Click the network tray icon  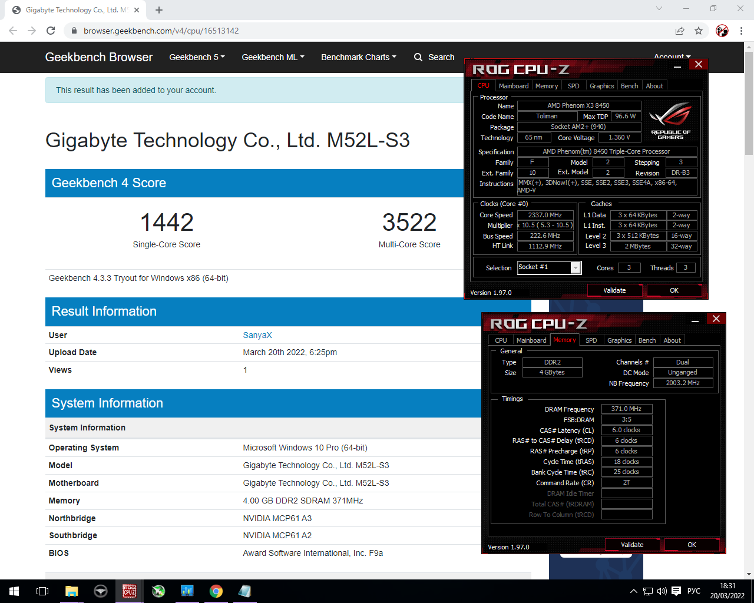tap(648, 591)
